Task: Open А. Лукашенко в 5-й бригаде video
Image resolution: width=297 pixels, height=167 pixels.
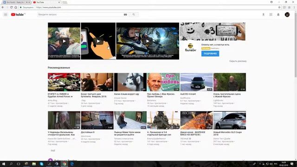Action: coord(163,120)
